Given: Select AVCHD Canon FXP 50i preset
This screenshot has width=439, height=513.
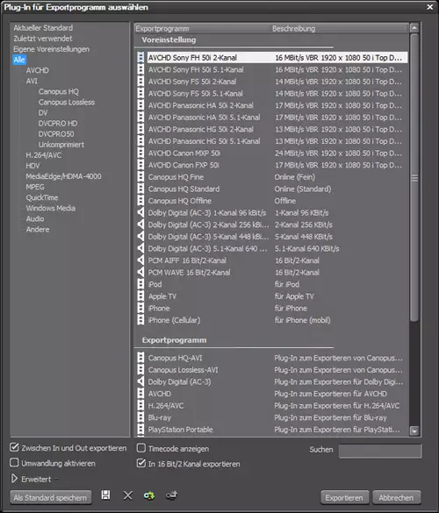Looking at the screenshot, I should pos(272,165).
